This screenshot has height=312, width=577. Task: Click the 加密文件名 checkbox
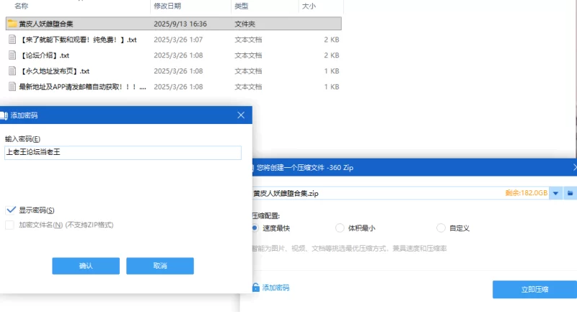(11, 225)
